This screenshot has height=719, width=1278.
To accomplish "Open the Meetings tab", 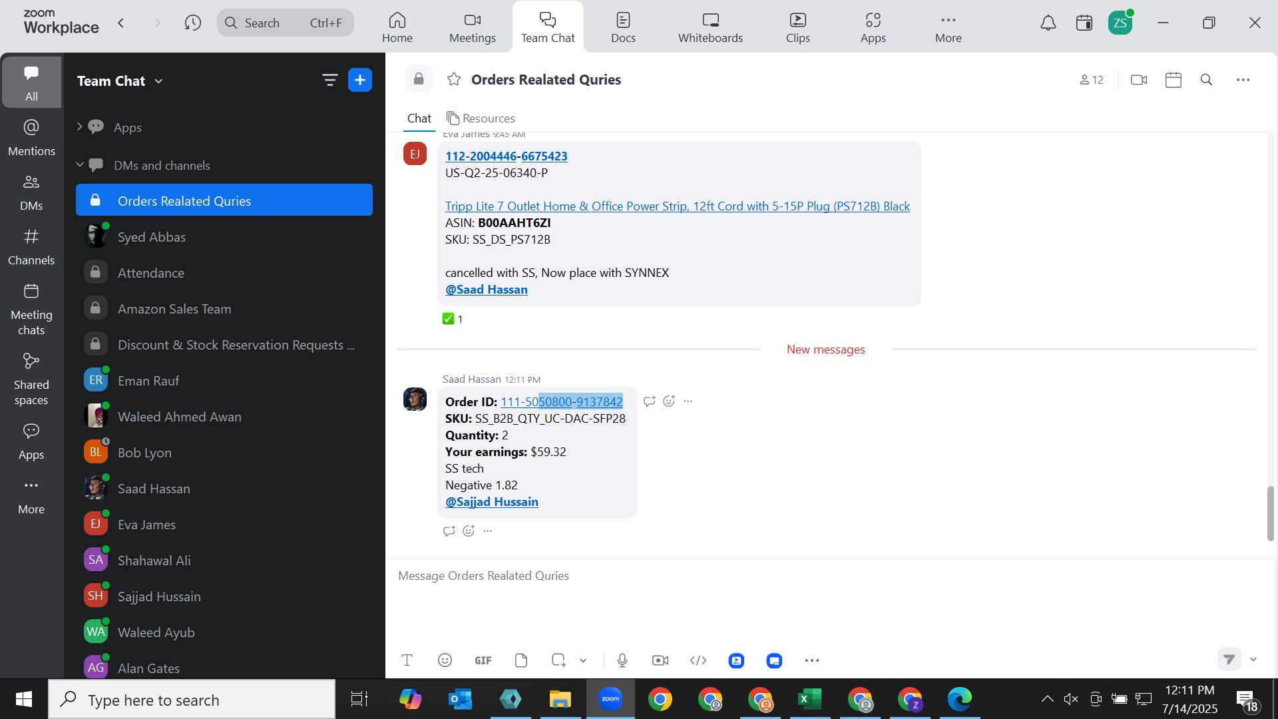I will pos(473,27).
